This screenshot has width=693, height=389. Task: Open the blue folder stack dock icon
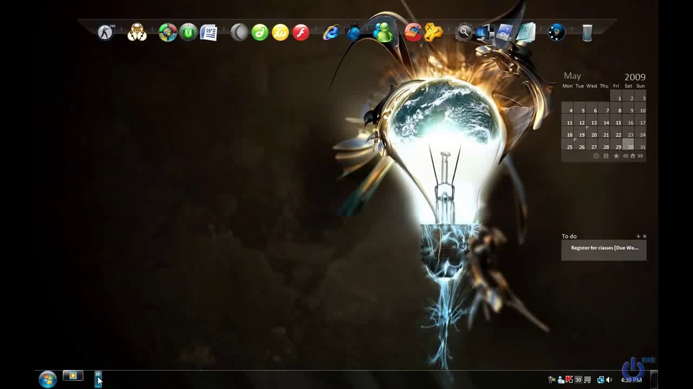pos(505,32)
